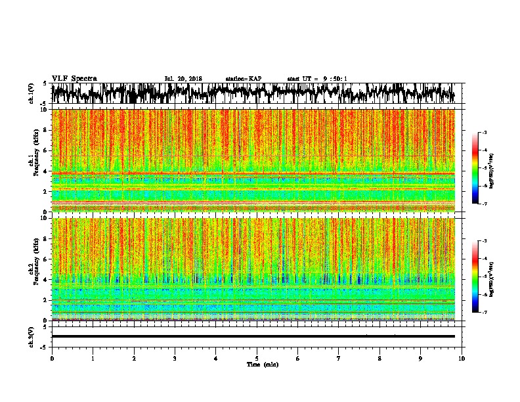520x402 pixels.
Task: Click the ch.2 colorbar log PSD label
Action: (492, 279)
